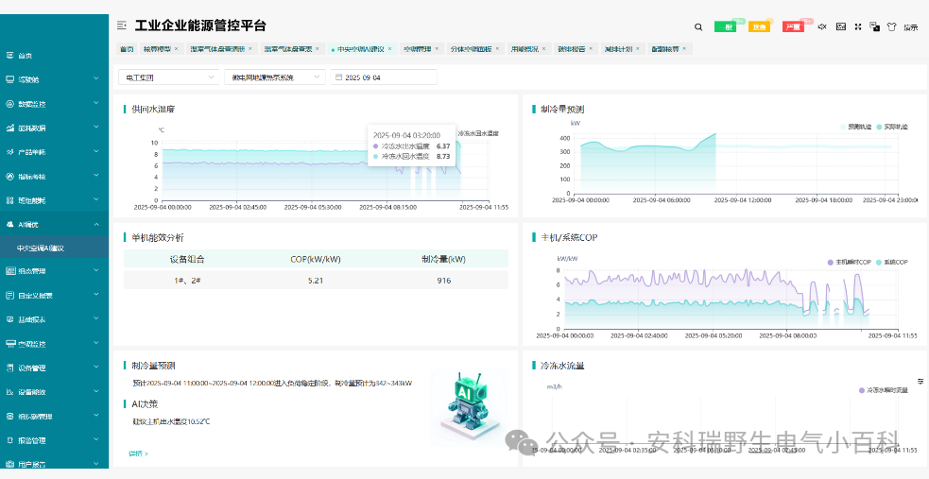Toggle 主机瞬时COP legend series

(x=849, y=262)
